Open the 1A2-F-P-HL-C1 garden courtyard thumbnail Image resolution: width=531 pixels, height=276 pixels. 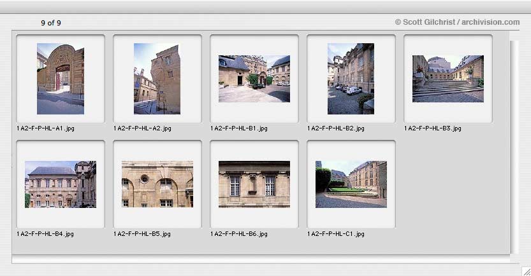pos(351,184)
